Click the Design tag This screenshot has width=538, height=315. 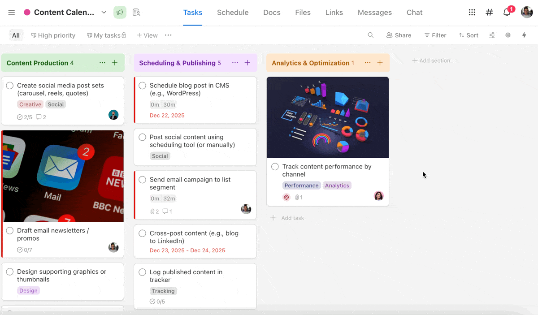(28, 291)
